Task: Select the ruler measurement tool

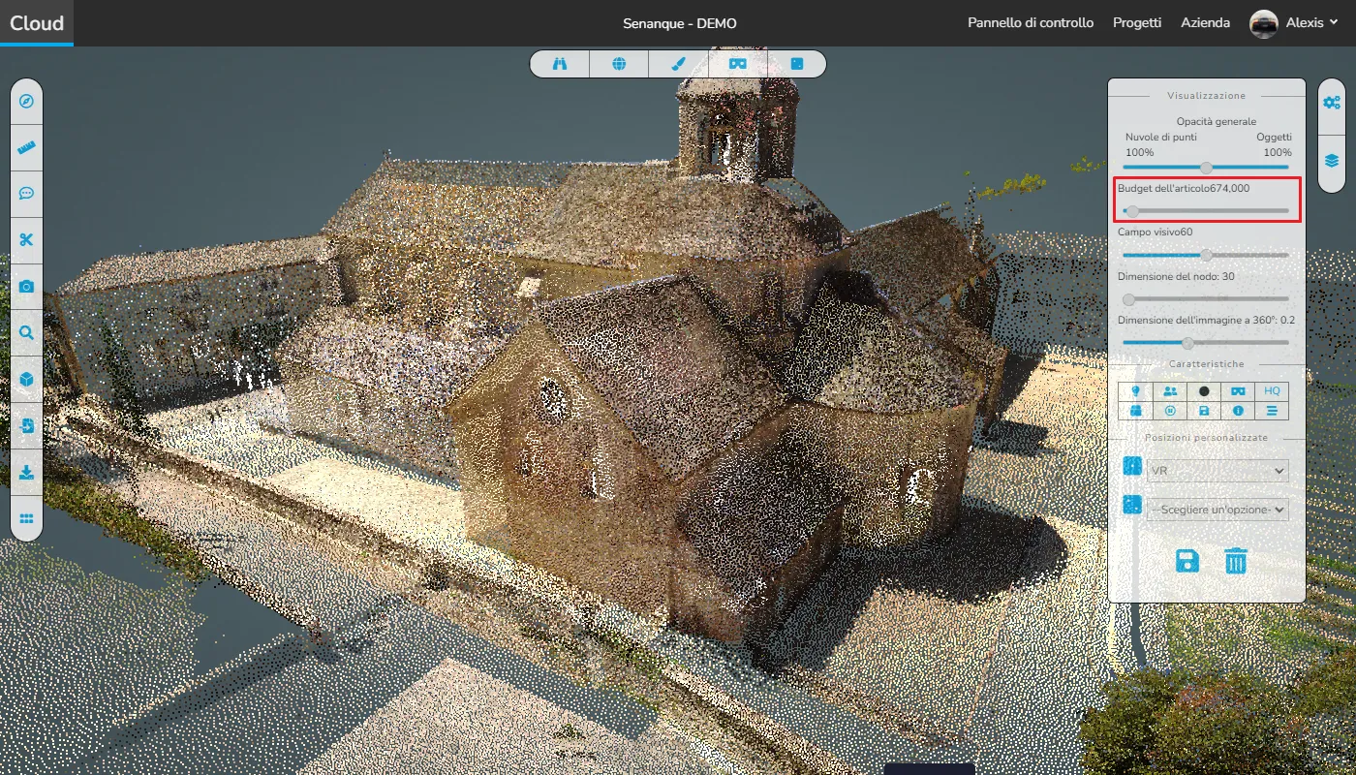Action: tap(26, 148)
